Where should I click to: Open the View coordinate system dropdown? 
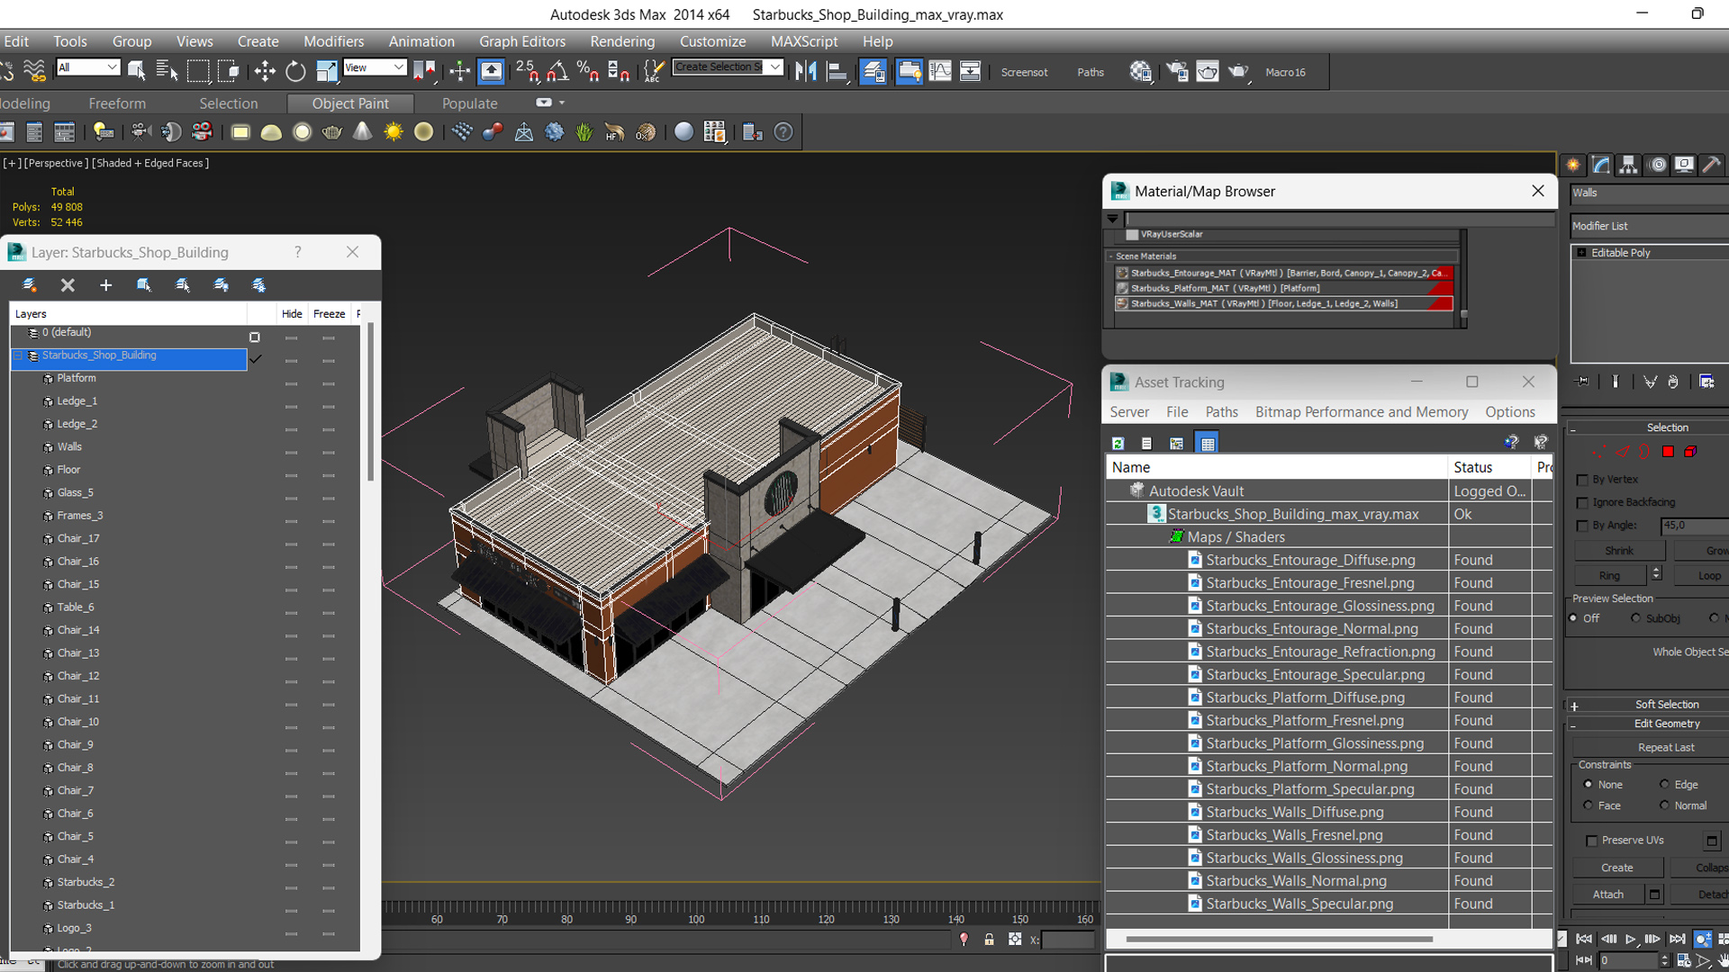pyautogui.click(x=375, y=67)
